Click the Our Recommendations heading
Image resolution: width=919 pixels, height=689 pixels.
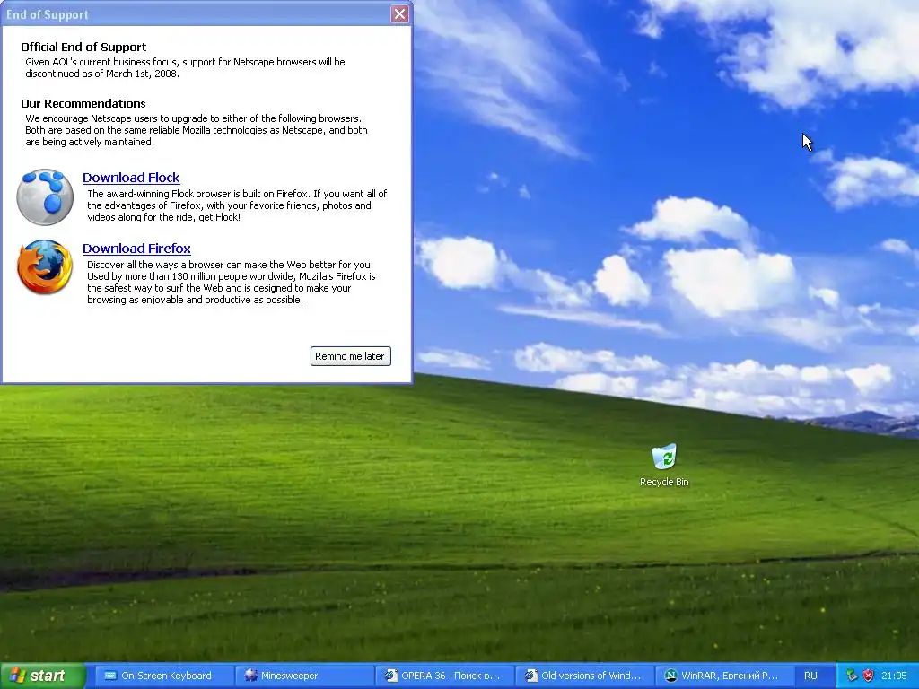coord(83,103)
